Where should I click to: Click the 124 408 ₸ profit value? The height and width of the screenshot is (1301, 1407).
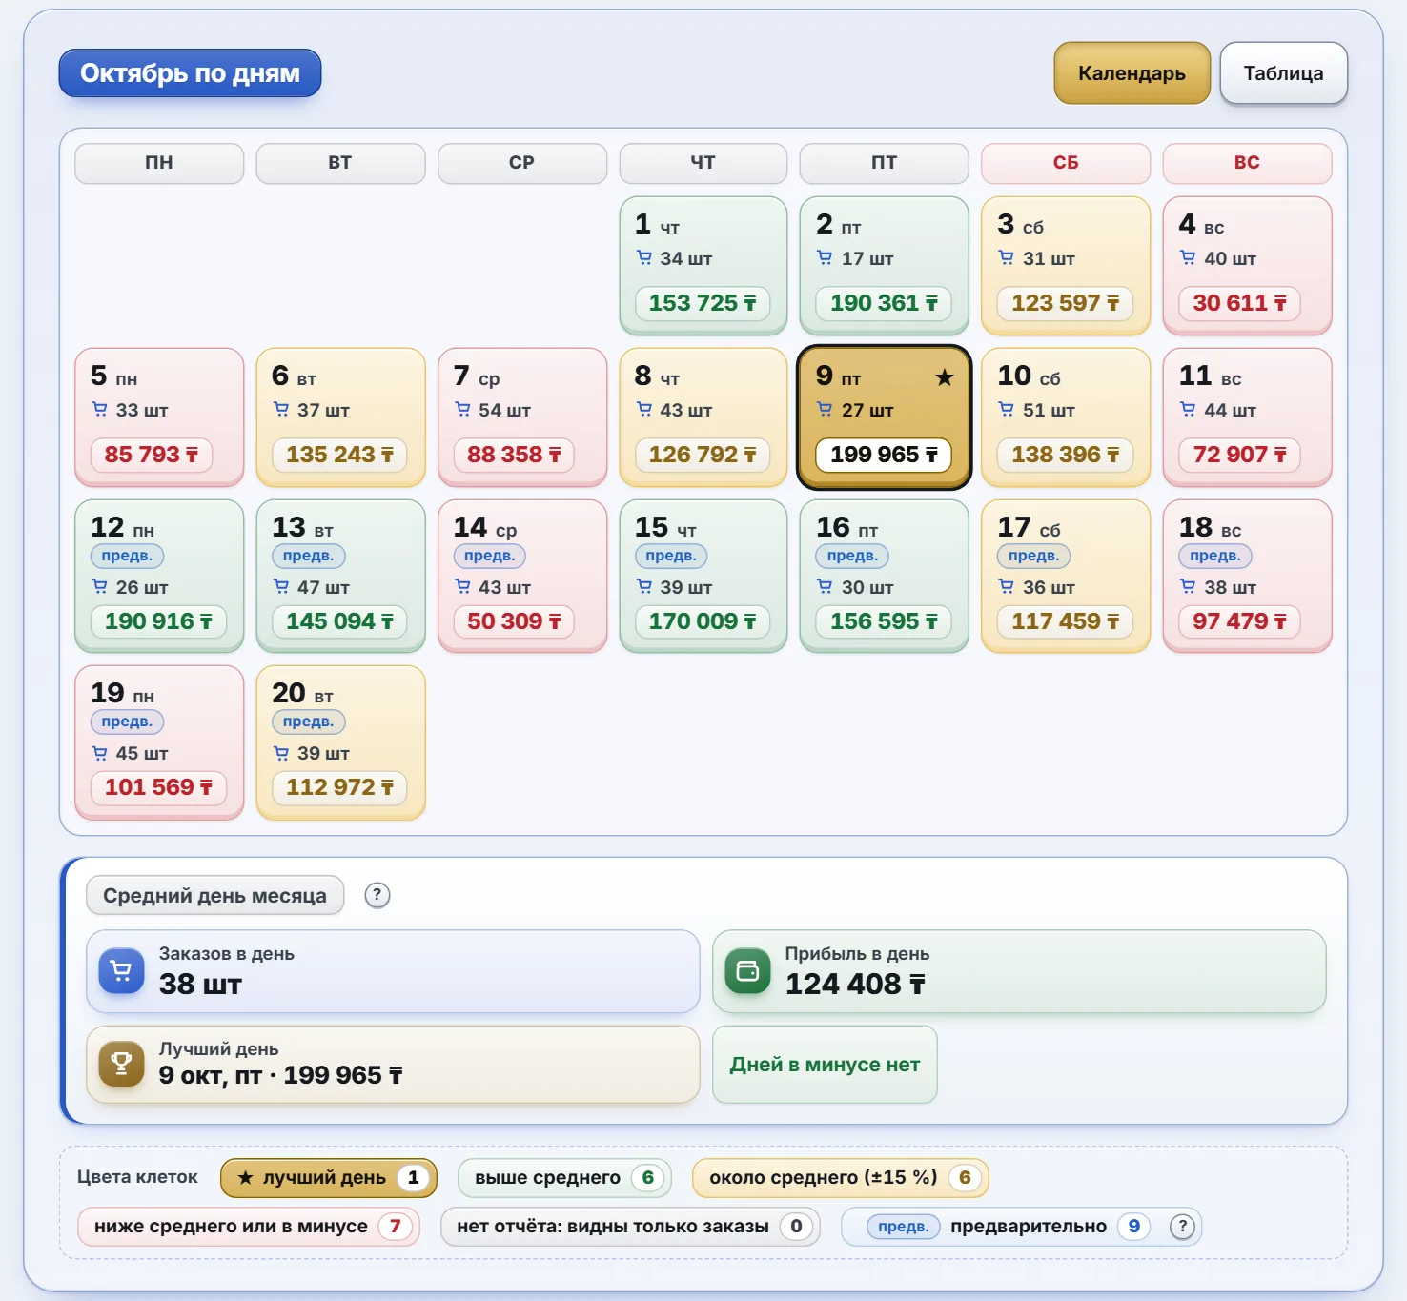tap(855, 984)
